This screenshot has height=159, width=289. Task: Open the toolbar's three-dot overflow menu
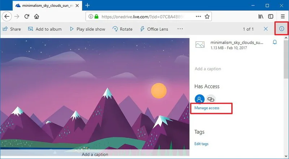pyautogui.click(x=180, y=29)
